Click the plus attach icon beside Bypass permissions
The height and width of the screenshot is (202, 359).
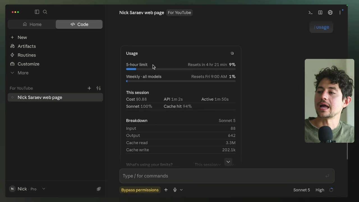coord(166,190)
